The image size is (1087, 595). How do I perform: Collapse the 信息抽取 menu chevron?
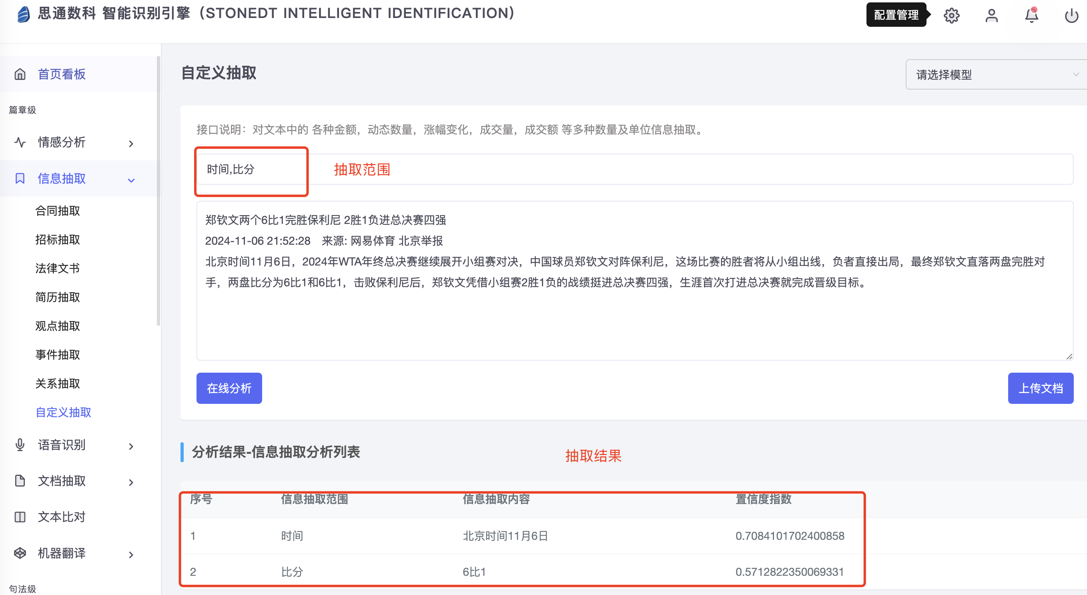point(131,180)
